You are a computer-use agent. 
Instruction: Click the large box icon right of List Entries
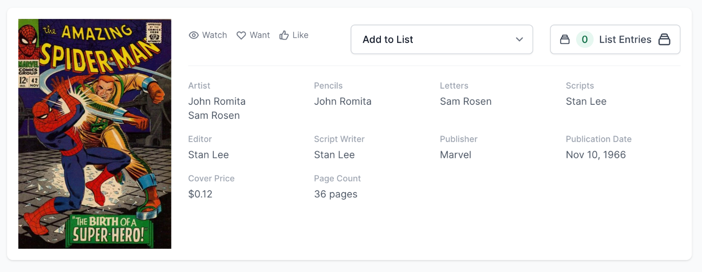[664, 39]
